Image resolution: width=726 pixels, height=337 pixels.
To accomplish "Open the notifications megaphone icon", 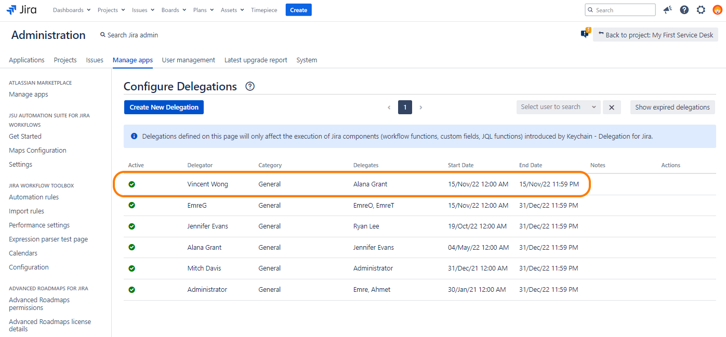I will coord(668,10).
